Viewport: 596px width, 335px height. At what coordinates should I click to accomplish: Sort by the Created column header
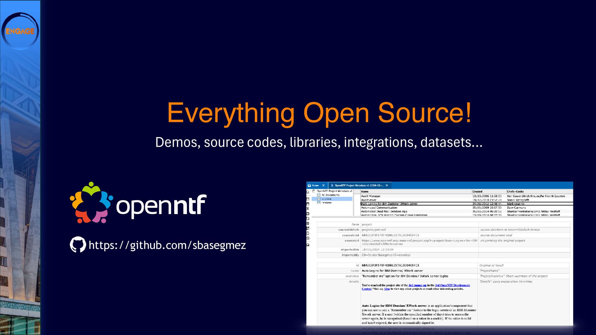489,191
